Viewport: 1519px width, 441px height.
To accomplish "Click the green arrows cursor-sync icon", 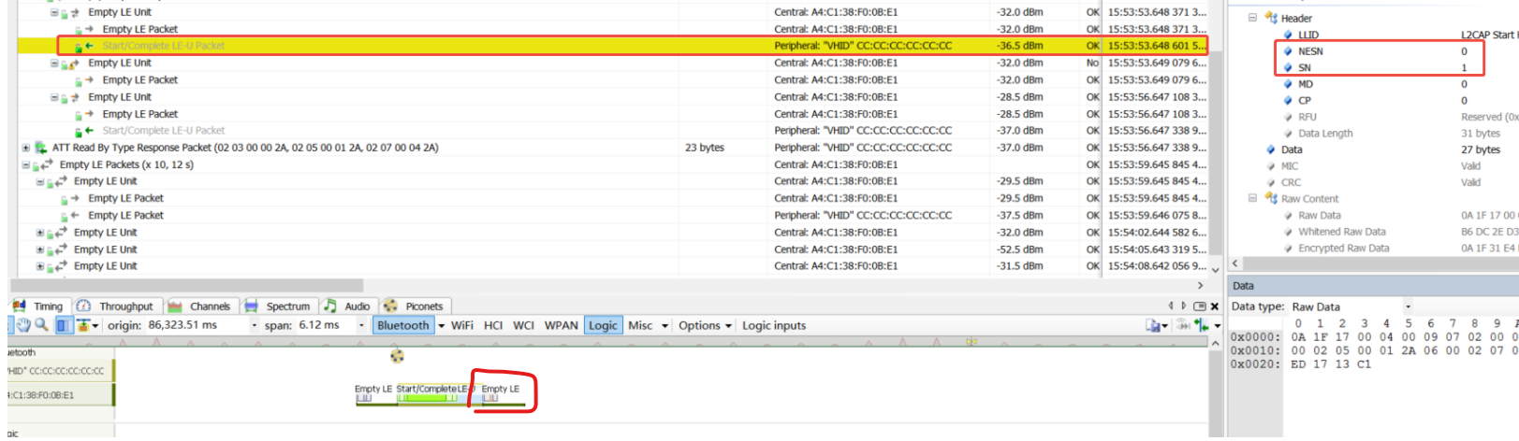I will point(1201,325).
